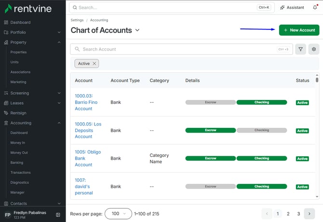Remove the Active filter chip
Screen dimensions: 323x222
pos(94,64)
